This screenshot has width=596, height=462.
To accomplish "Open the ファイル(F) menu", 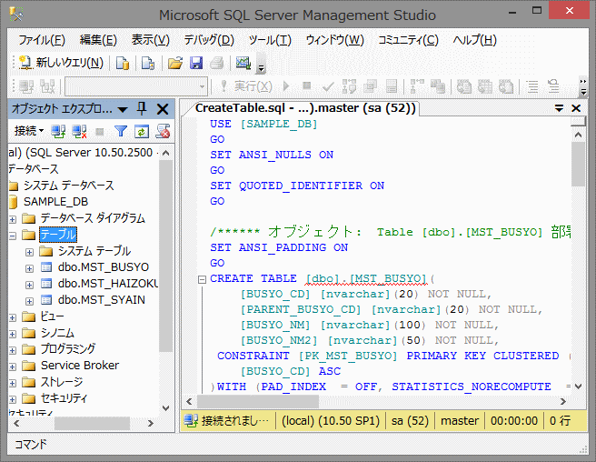I will tap(41, 40).
